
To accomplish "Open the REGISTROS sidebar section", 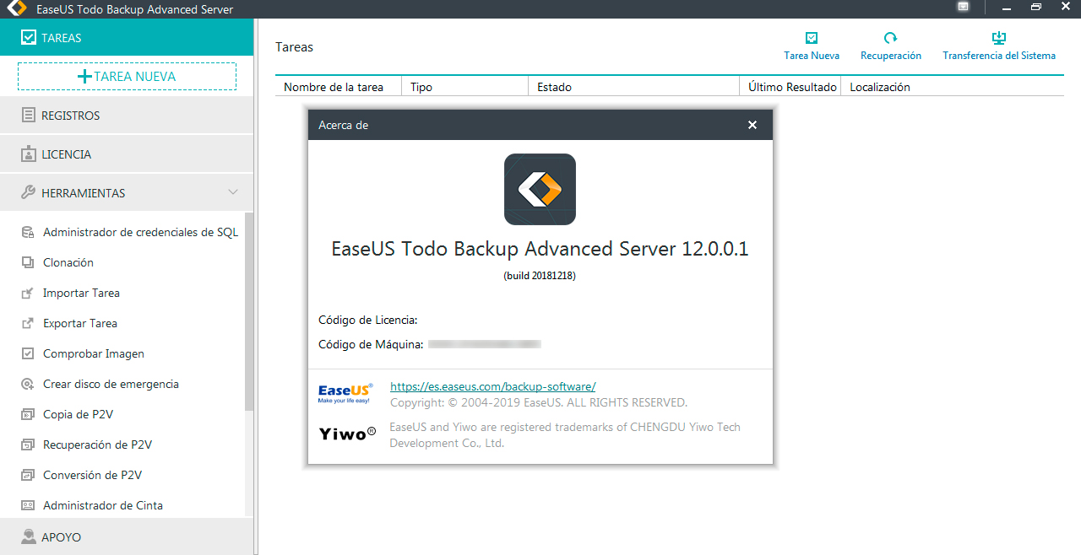I will 127,116.
